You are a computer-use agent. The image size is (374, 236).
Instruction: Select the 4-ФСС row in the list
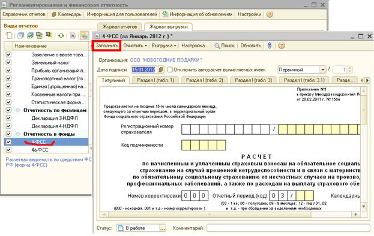(46, 142)
